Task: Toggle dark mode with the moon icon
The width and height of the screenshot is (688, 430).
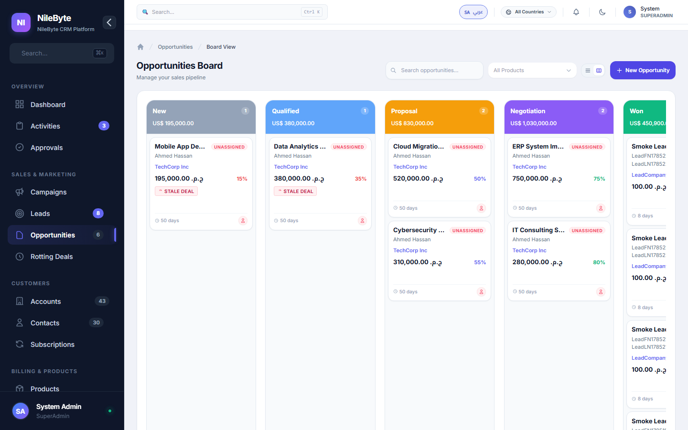Action: [602, 12]
